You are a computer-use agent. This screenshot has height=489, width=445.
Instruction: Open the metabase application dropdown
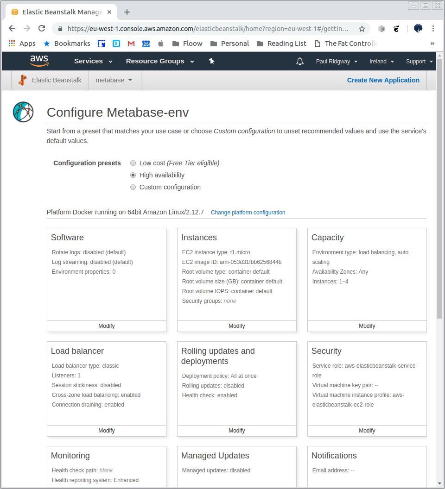tap(114, 80)
